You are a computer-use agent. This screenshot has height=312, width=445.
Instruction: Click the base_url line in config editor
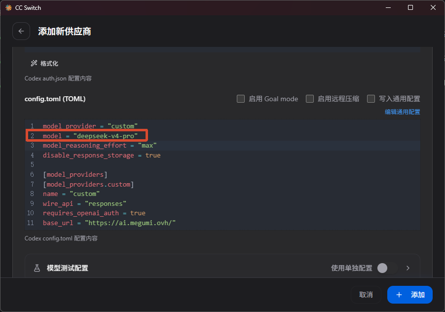coord(109,223)
